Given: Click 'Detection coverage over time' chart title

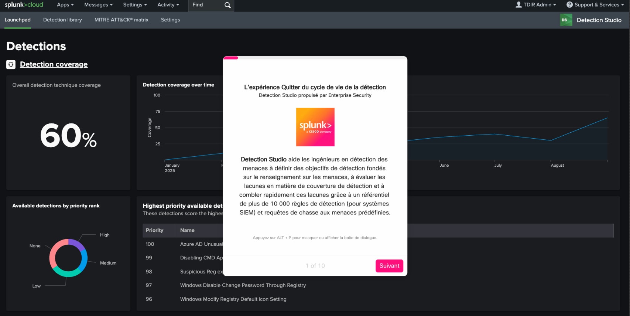Looking at the screenshot, I should point(178,85).
